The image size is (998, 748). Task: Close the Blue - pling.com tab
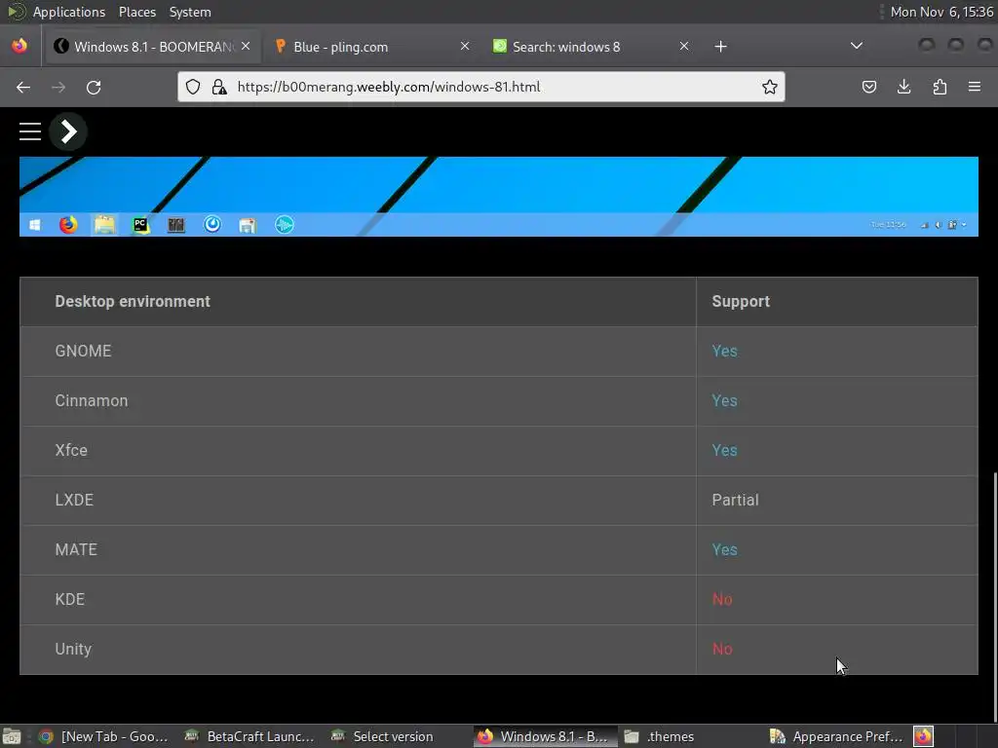465,47
